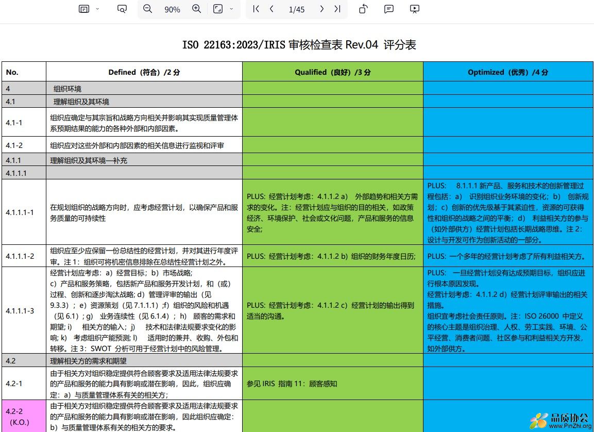Click the '理解组织及其环境—补充' row text
This screenshot has height=432, width=594.
click(89, 160)
